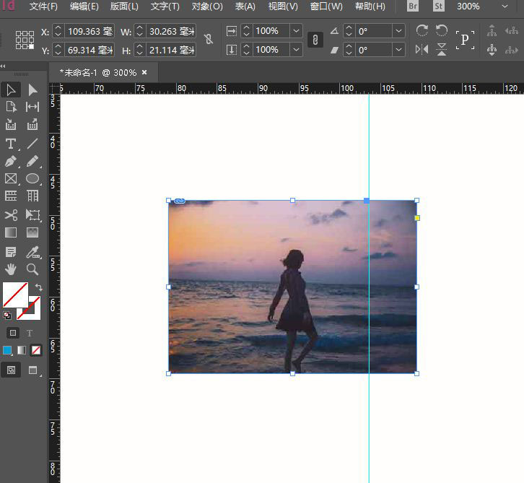Expand the scale X percentage dropdown

pos(296,31)
